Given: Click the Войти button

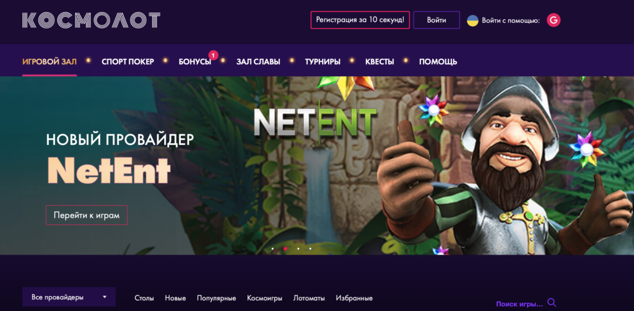Looking at the screenshot, I should pos(436,20).
